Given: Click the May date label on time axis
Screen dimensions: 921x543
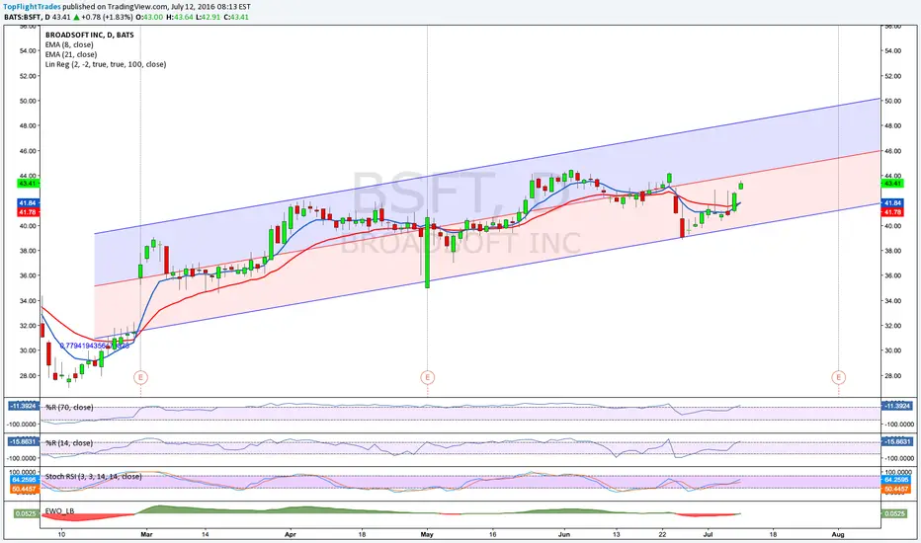Looking at the screenshot, I should coord(427,535).
